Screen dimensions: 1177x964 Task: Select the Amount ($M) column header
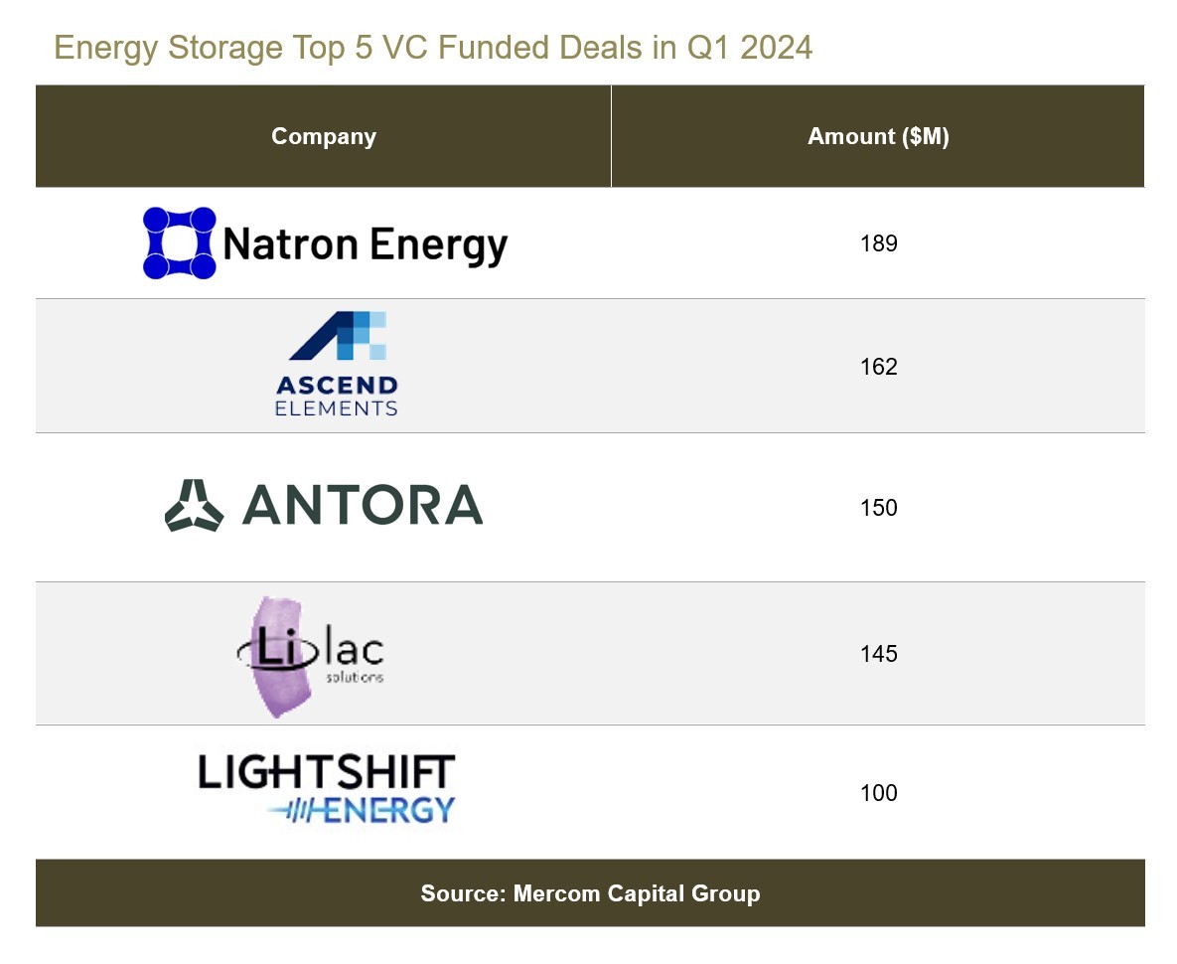click(x=878, y=137)
